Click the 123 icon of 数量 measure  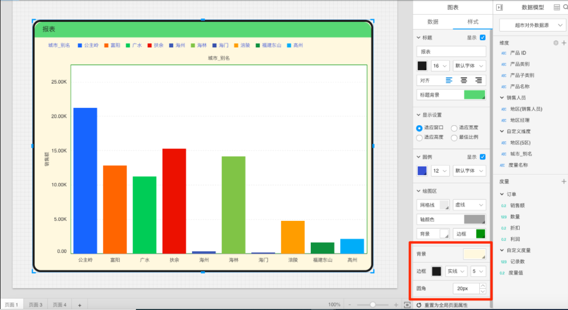pyautogui.click(x=503, y=217)
